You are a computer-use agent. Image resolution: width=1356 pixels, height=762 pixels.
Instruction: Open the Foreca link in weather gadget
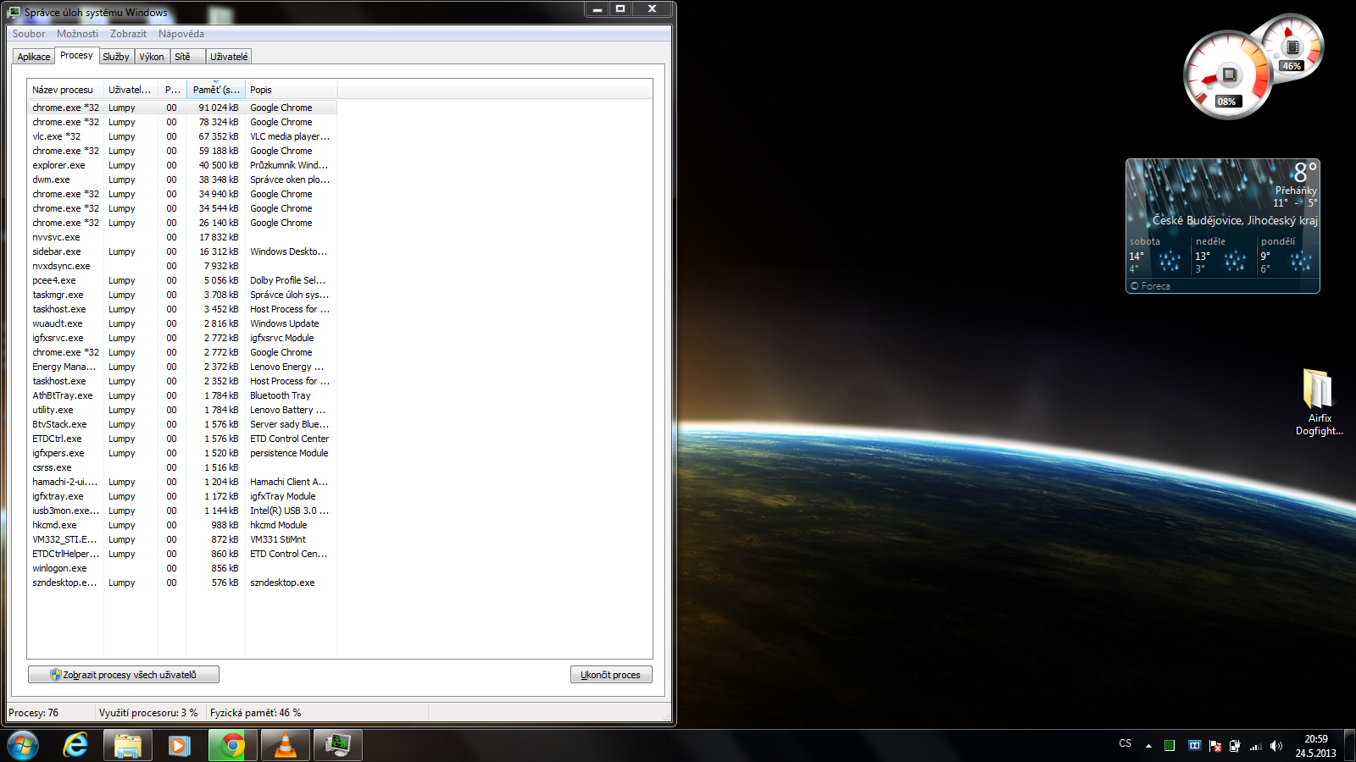coord(1150,286)
